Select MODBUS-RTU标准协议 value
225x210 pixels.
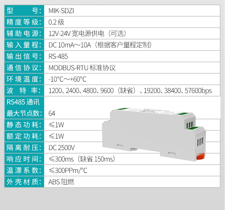(x=82, y=68)
